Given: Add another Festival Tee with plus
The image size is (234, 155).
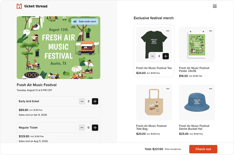Looking at the screenshot, I should pyautogui.click(x=166, y=56).
